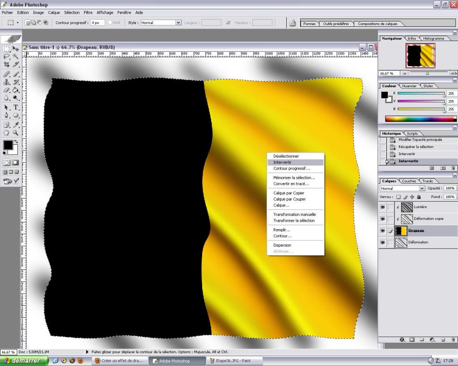458x366 pixels.
Task: Open the Filtre menu
Action: [88, 13]
